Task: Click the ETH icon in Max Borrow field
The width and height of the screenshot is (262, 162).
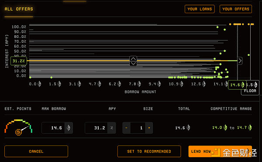Action: point(69,128)
